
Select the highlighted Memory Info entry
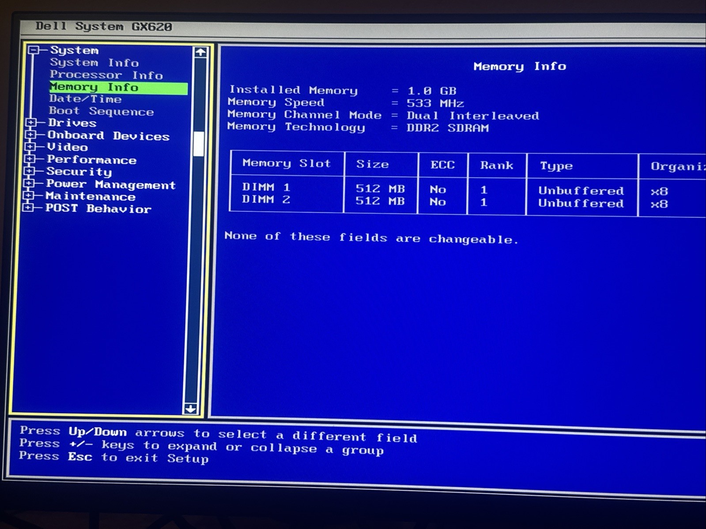pyautogui.click(x=118, y=88)
